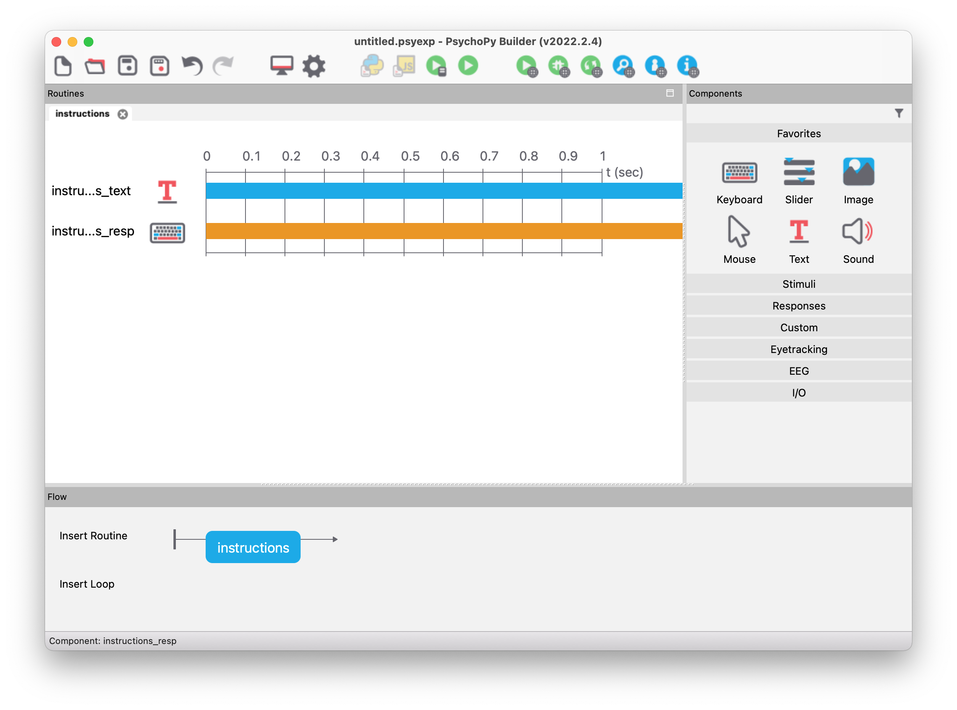Toggle the components filter funnel

[x=899, y=114]
